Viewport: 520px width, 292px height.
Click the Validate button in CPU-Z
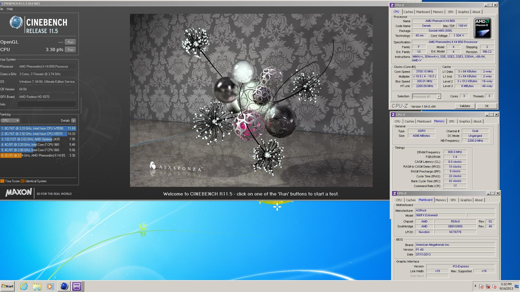click(x=465, y=106)
